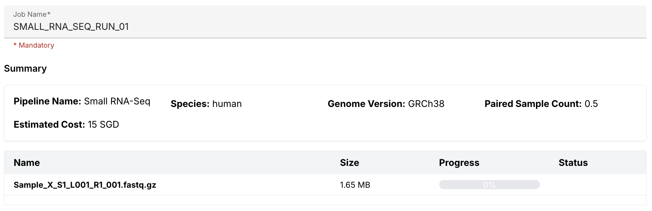Click the Mandatory notice text
This screenshot has width=652, height=211.
pos(34,45)
